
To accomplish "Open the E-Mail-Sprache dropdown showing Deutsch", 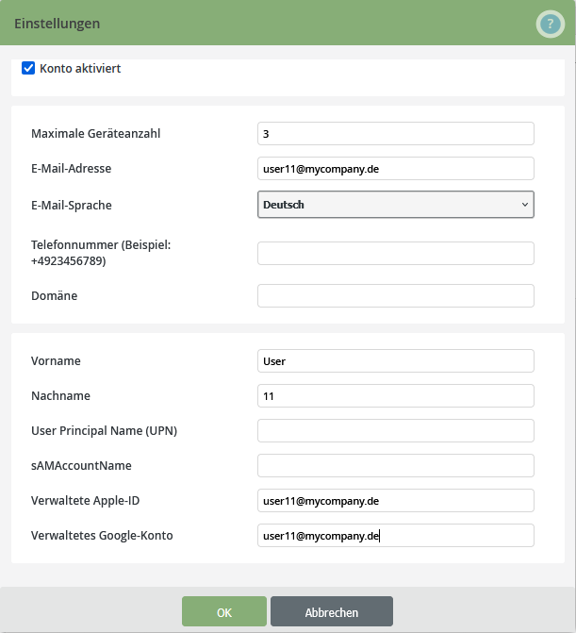I will (396, 205).
